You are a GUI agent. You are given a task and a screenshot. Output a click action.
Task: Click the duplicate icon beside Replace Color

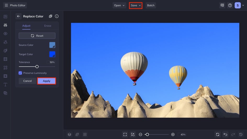click(x=50, y=16)
